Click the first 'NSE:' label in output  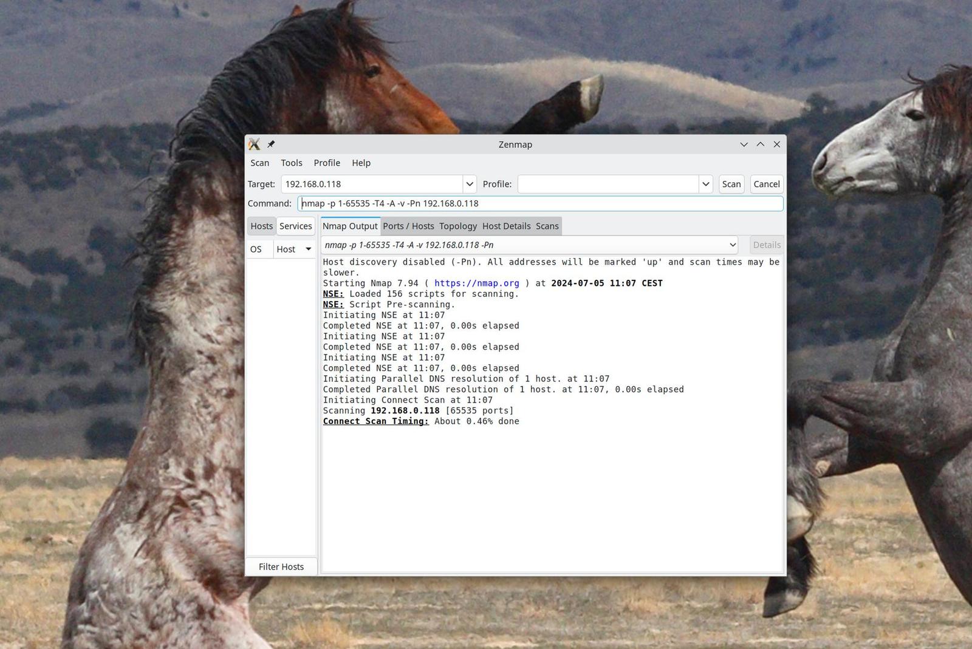334,294
